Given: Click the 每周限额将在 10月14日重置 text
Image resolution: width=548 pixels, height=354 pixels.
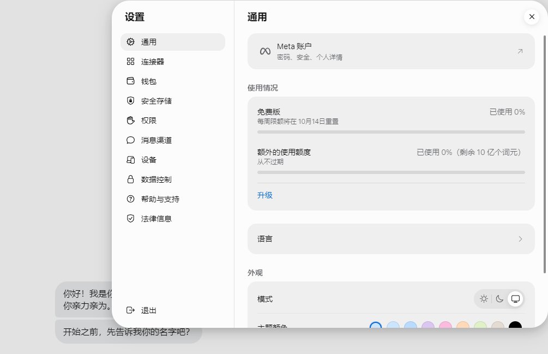Looking at the screenshot, I should pos(298,121).
